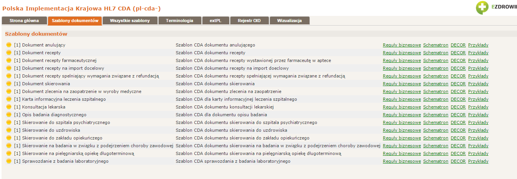Click the yellow icon beside Konsultacja lekarska
Screen dimensions: 517x179
(9, 107)
